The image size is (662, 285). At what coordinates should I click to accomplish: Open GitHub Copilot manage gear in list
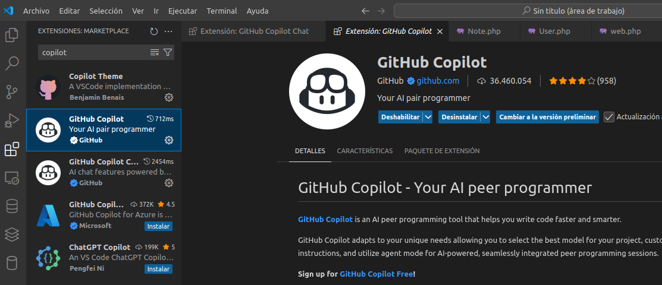coord(169,140)
